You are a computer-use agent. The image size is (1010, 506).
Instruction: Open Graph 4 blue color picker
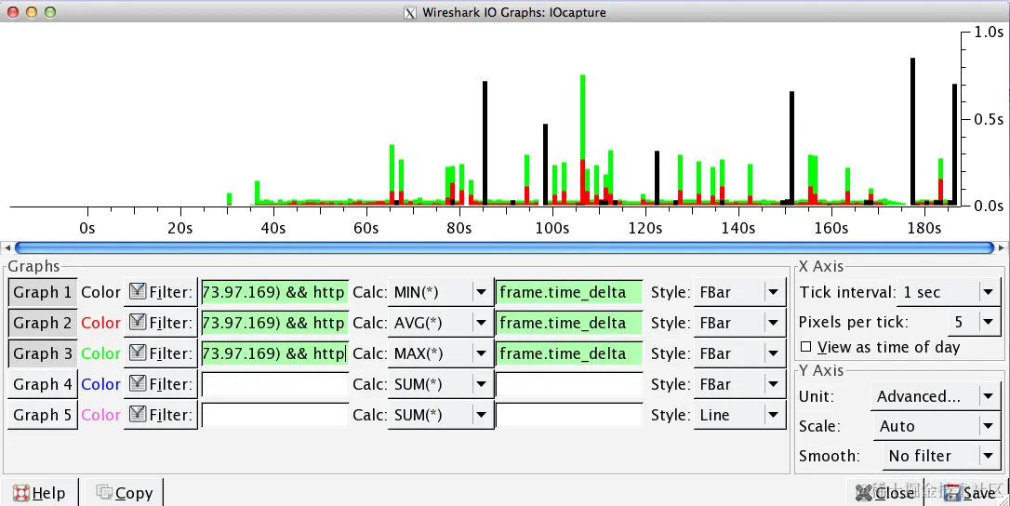(x=100, y=384)
